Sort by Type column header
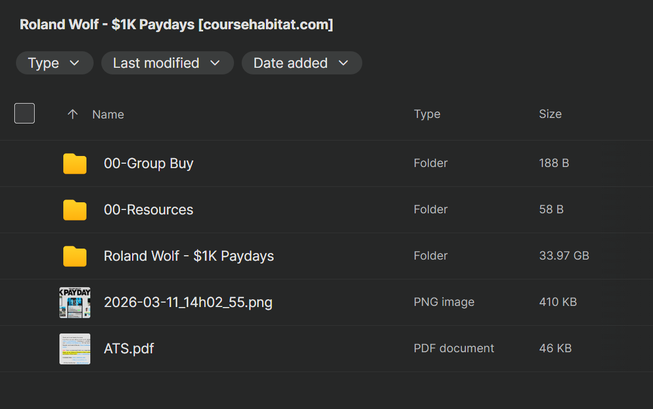653x409 pixels. (x=427, y=114)
